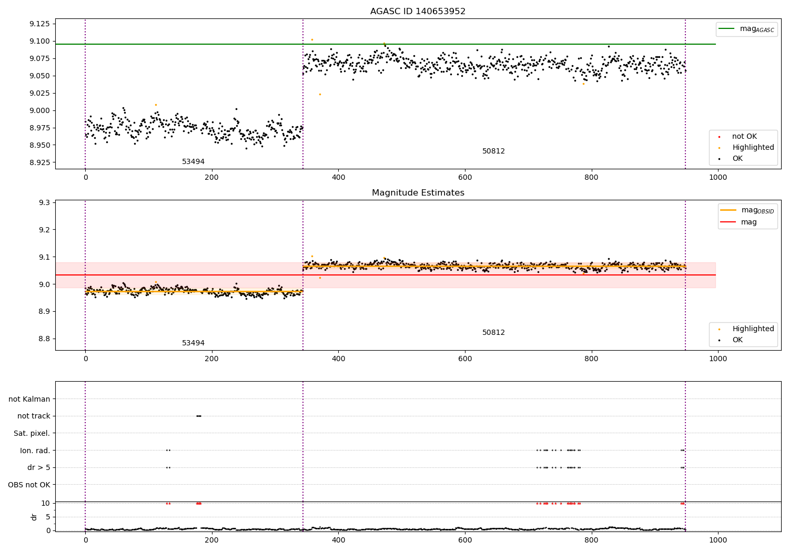Click y-axis tick 9.0 on middle plot

[x=45, y=284]
